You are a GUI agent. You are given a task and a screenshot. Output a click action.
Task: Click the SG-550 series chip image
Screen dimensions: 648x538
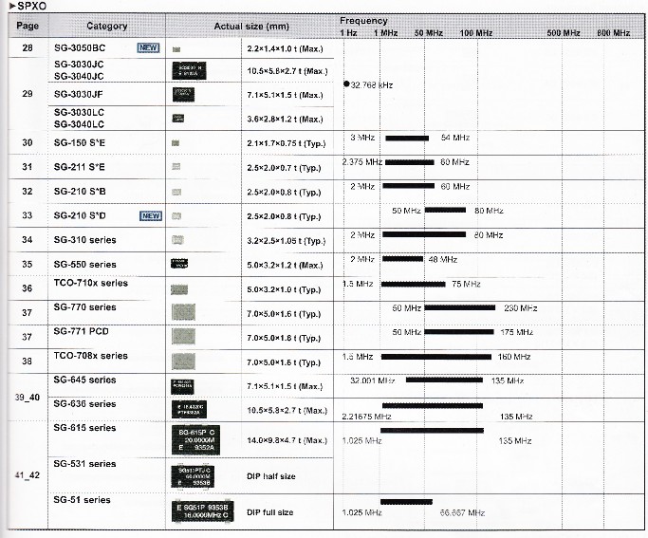(179, 263)
